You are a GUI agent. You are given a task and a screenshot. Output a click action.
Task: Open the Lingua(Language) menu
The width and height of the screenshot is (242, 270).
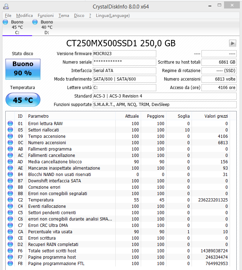[113, 16]
